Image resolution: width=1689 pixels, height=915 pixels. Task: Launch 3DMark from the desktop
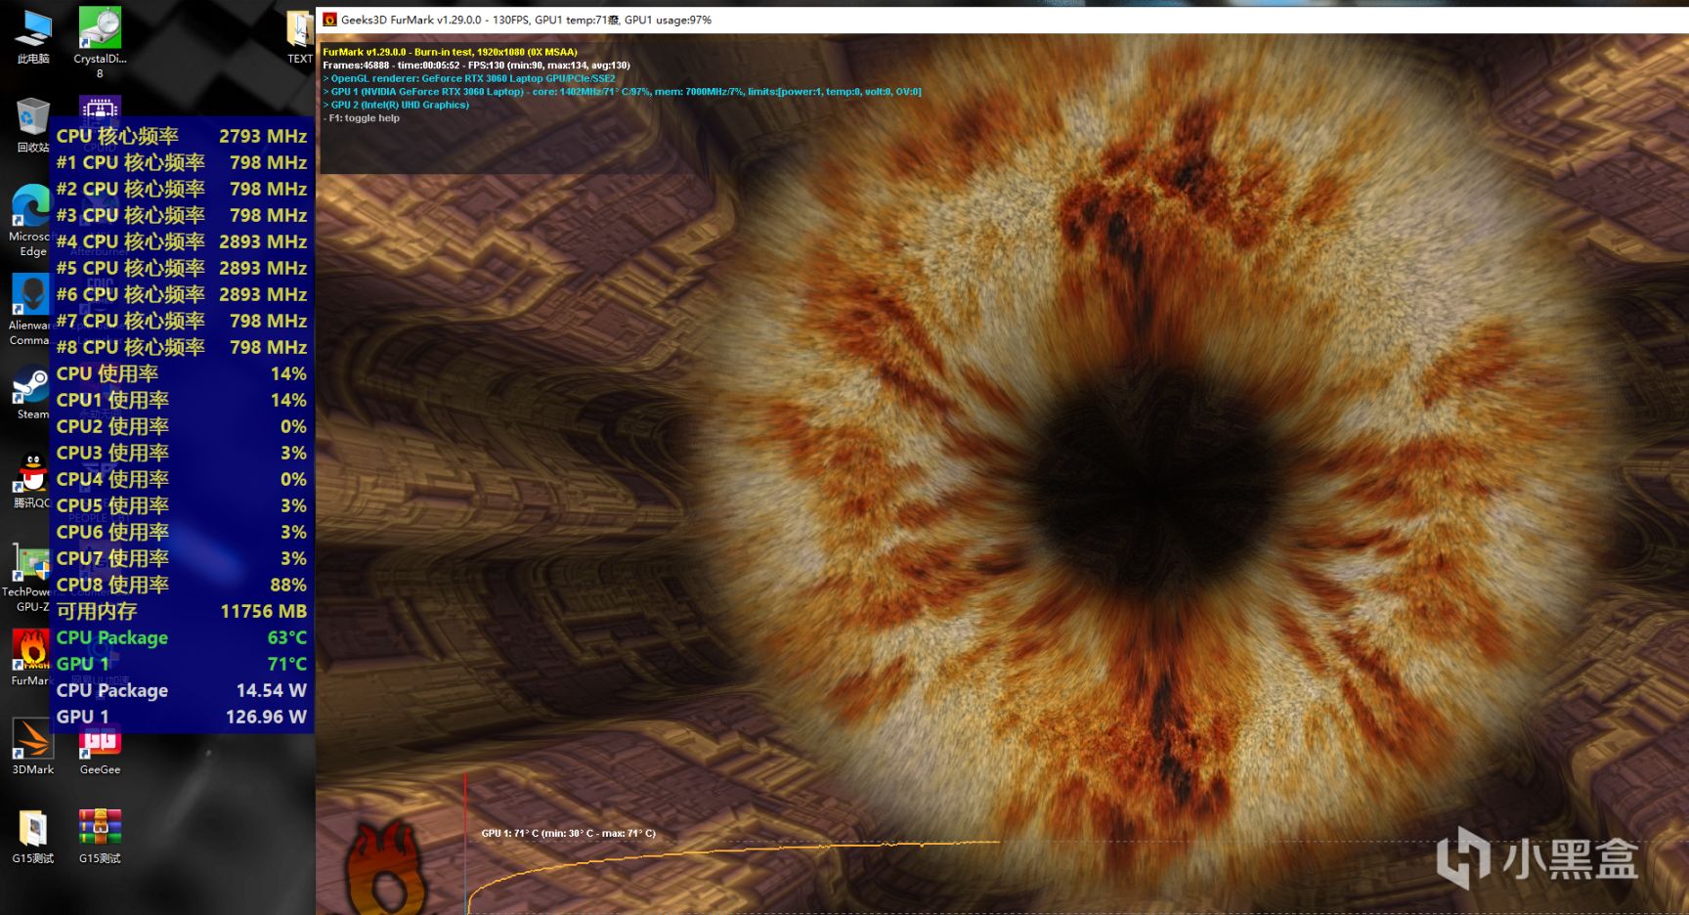click(x=33, y=747)
